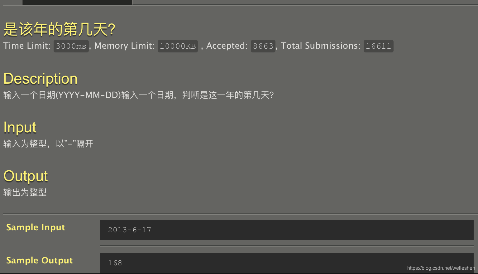
Task: Click the 10000KB memory limit badge
Action: [178, 46]
